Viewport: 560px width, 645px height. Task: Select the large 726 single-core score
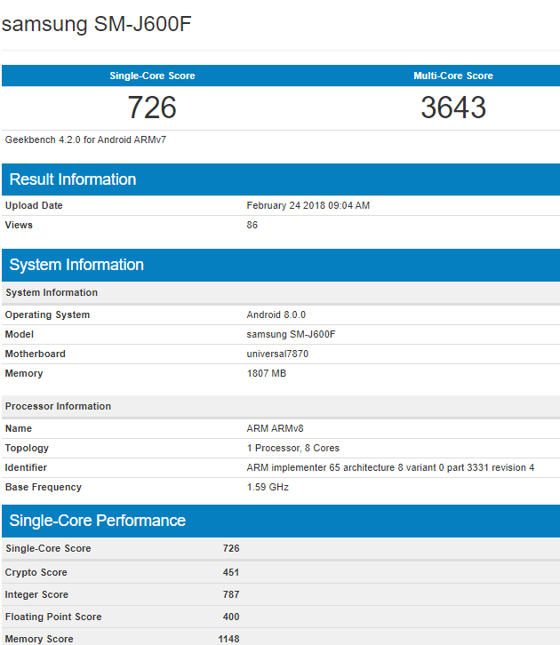(x=152, y=107)
